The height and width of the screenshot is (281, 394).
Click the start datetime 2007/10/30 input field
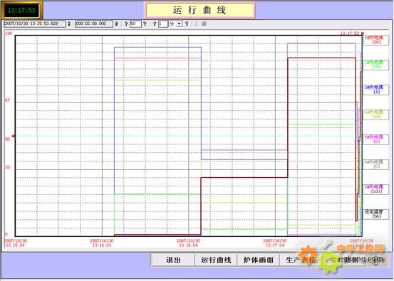(35, 24)
